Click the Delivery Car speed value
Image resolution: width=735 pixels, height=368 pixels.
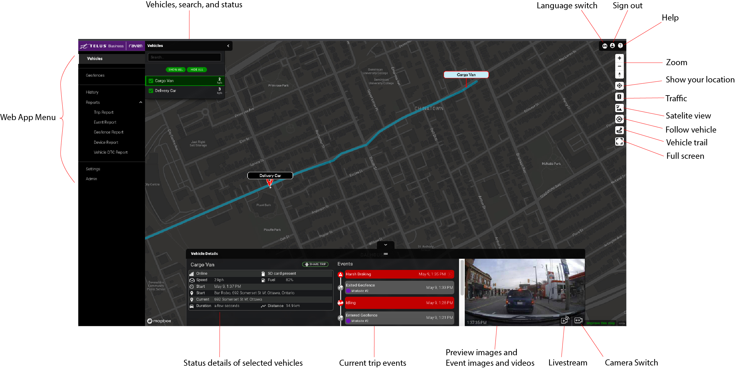[x=219, y=91]
